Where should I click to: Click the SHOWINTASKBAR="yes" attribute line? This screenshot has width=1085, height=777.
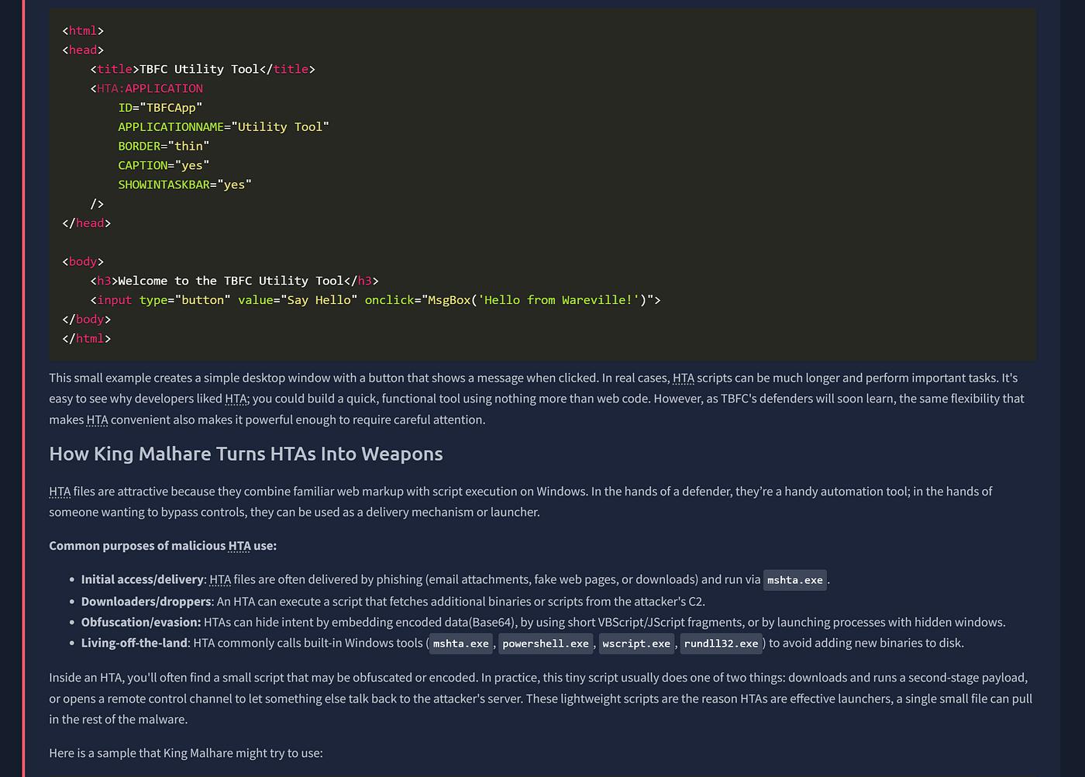coord(185,185)
